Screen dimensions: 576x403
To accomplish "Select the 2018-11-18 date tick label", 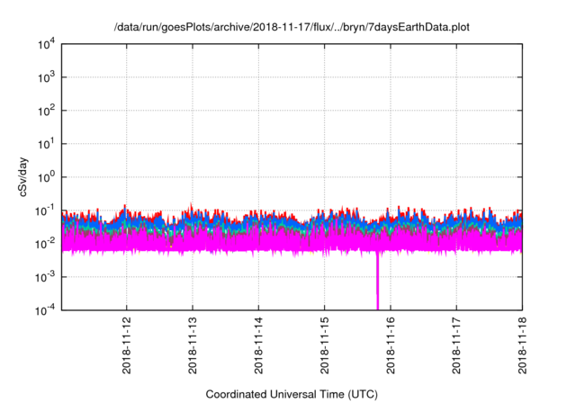I will (x=522, y=346).
